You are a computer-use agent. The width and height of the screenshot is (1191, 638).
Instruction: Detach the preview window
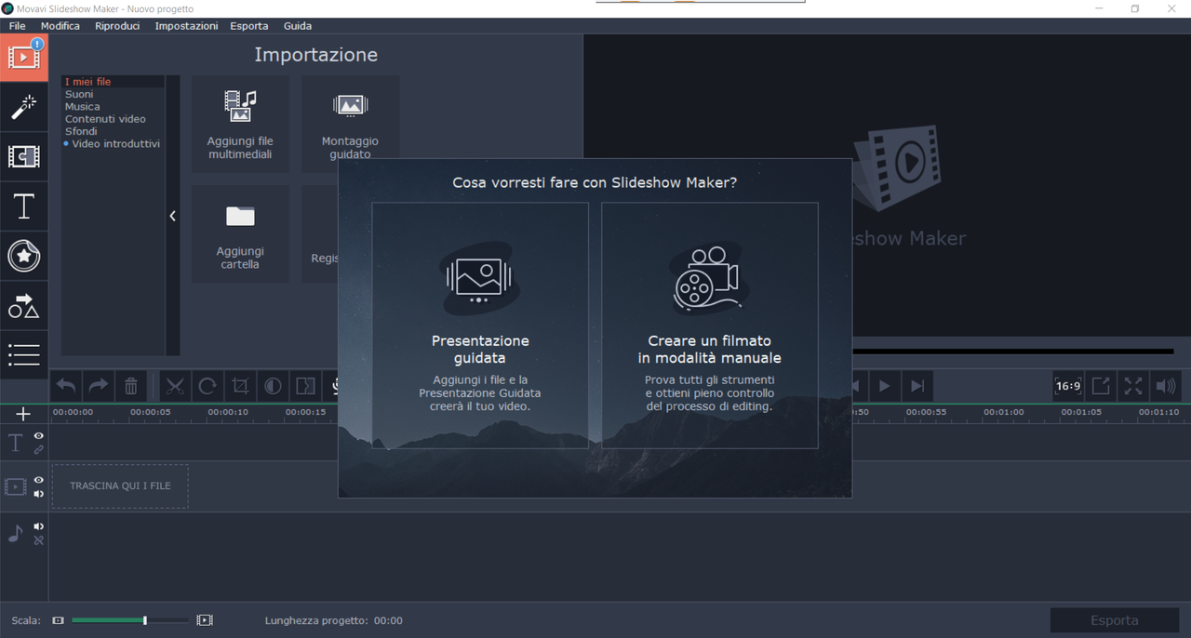click(1101, 385)
